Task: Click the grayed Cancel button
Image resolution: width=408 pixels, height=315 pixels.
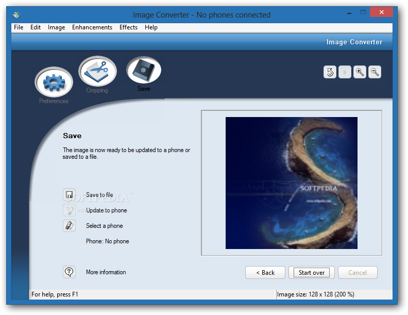Action: point(358,273)
